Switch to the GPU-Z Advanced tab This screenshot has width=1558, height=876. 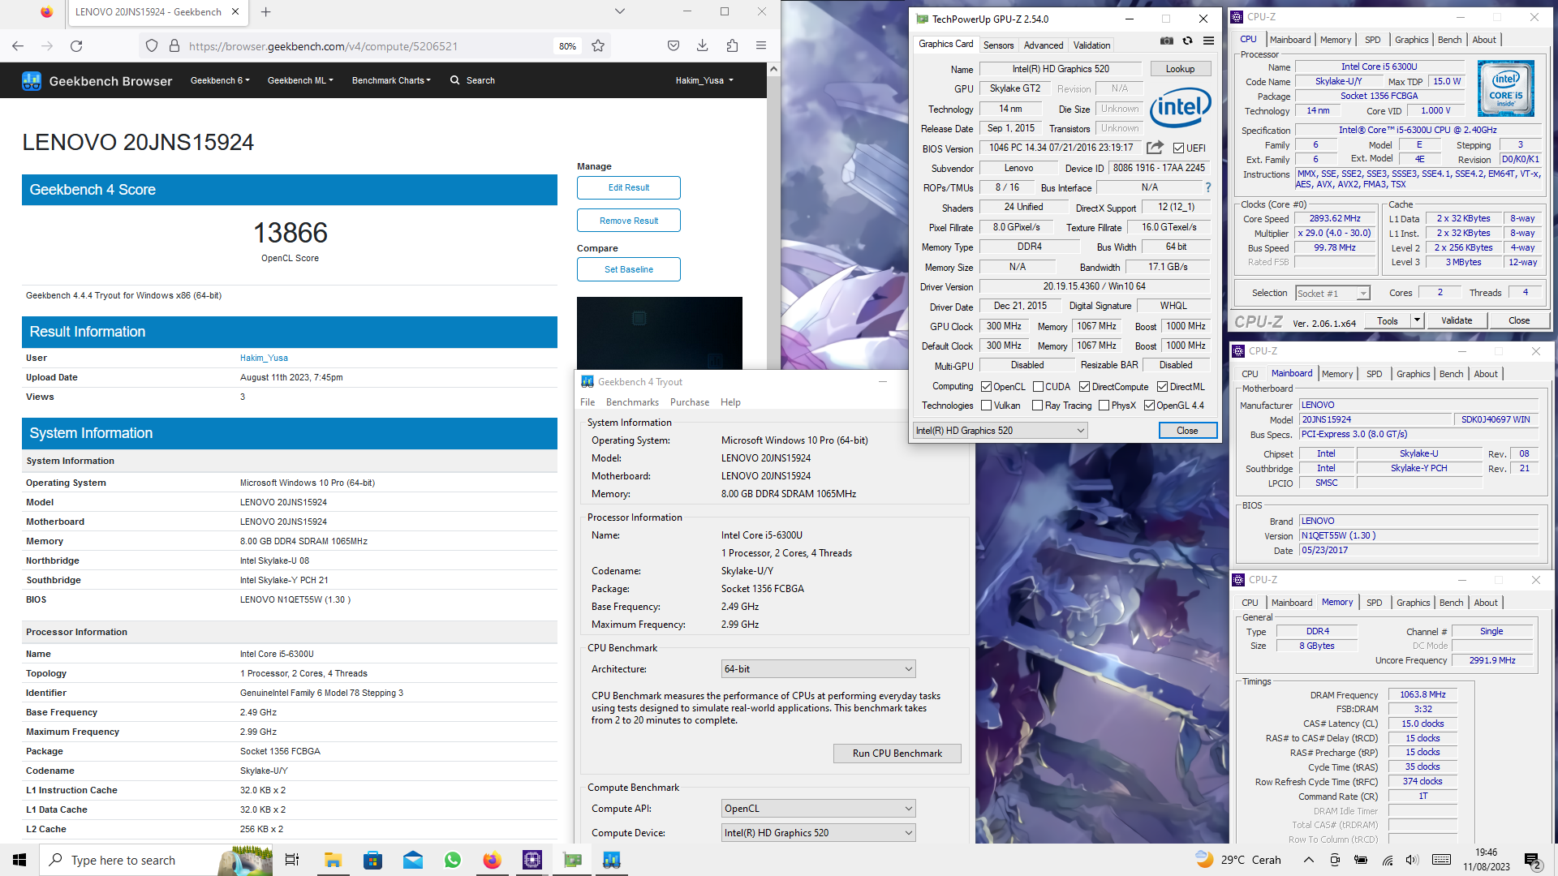tap(1043, 45)
